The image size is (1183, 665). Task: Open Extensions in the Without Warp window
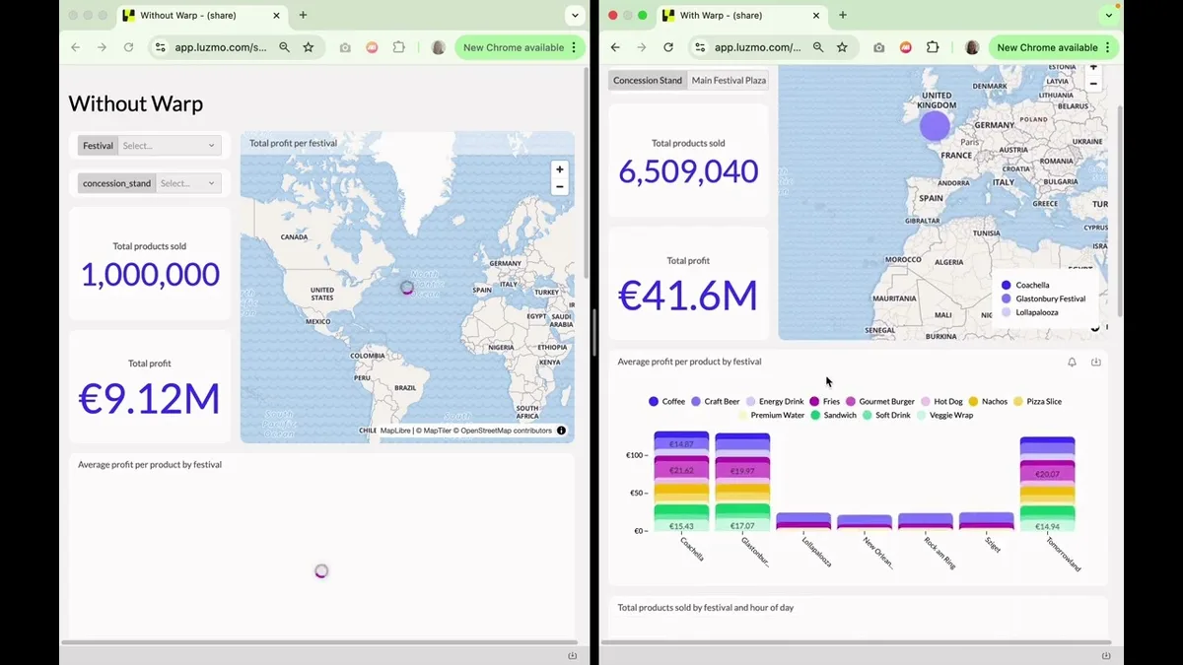point(399,47)
